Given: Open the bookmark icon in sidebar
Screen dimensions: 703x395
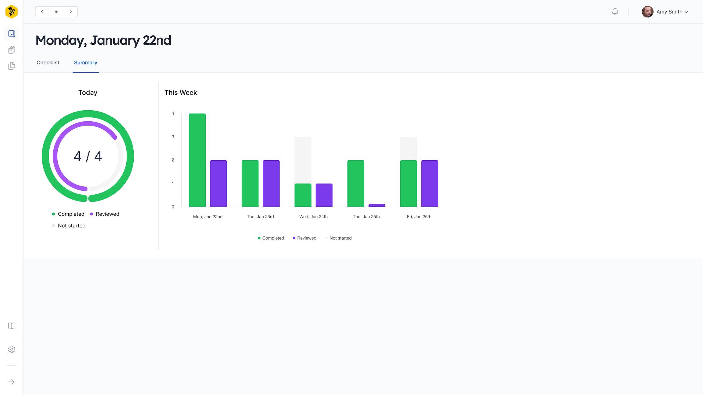Looking at the screenshot, I should 12,34.
